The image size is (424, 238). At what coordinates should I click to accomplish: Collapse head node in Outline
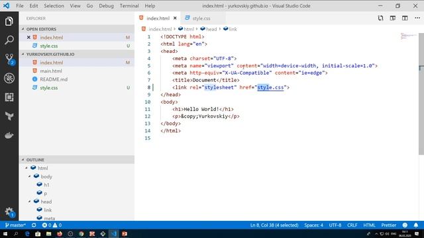click(x=29, y=201)
